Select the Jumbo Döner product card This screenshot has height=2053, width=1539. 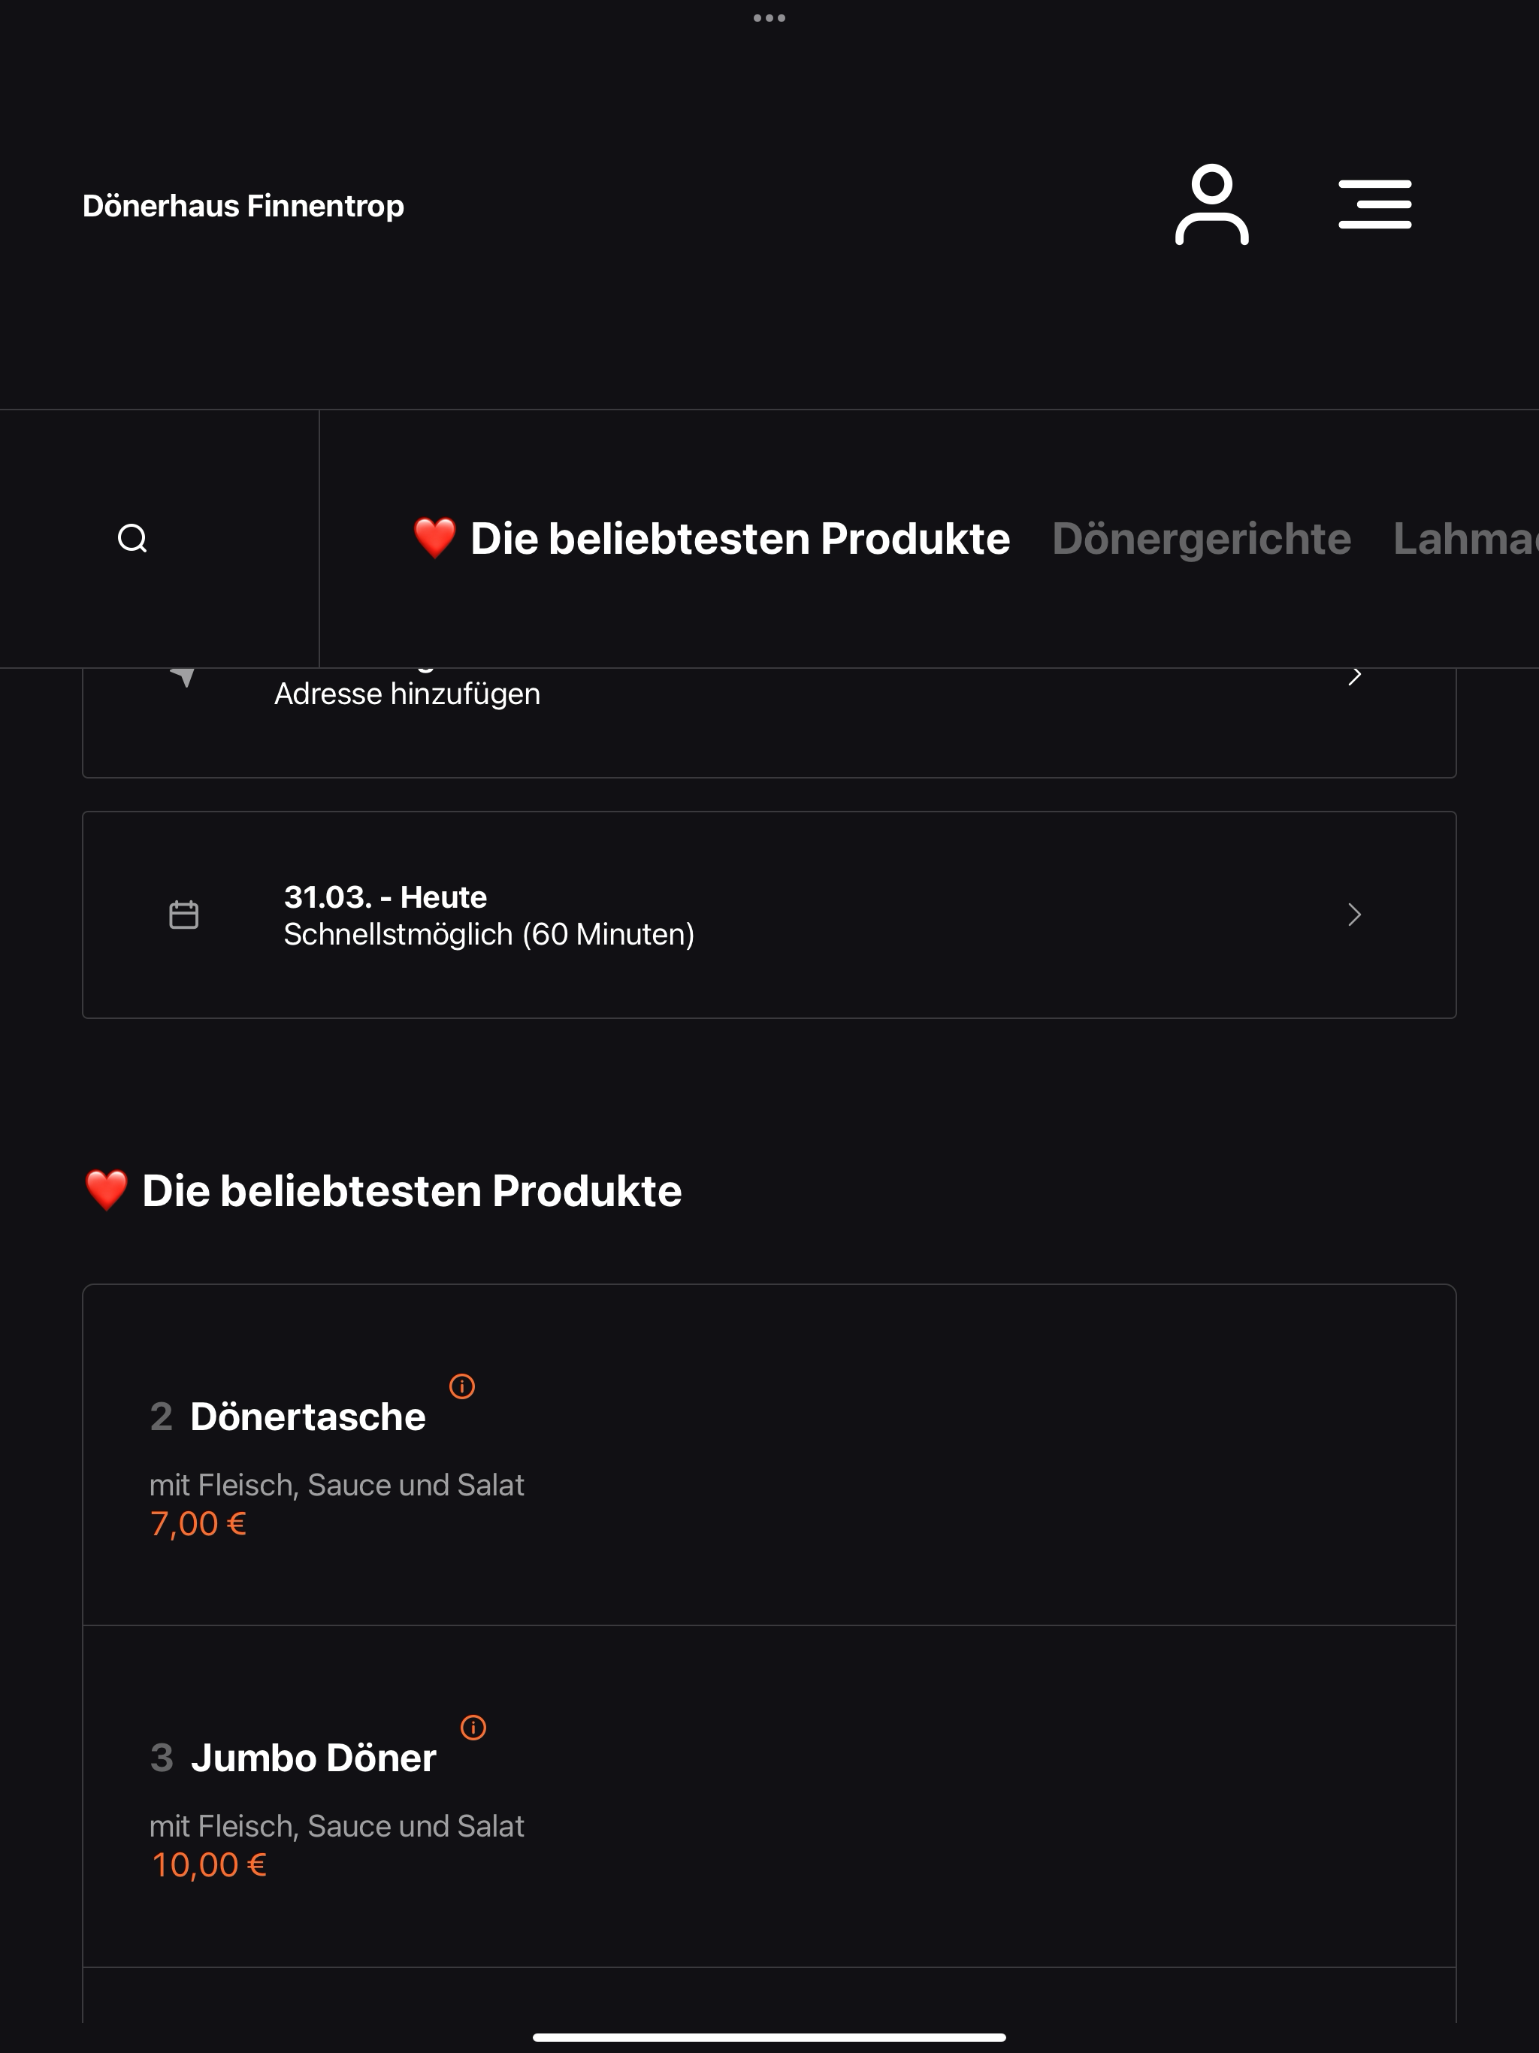(x=769, y=1796)
